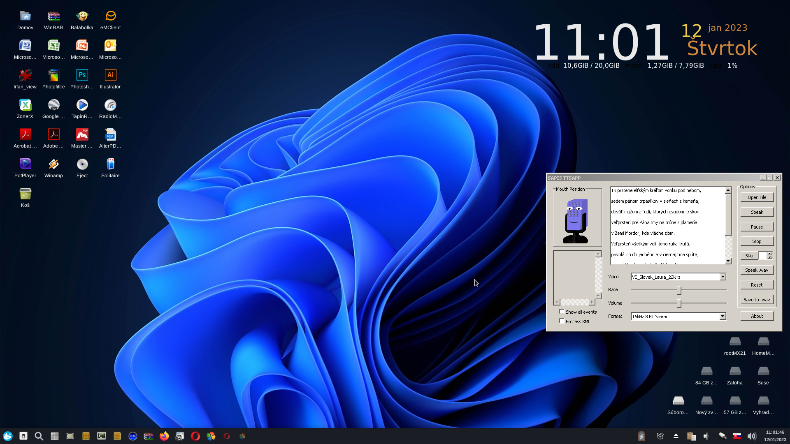Viewport: 790px width, 444px height.
Task: Open the volume icon in system tray
Action: point(752,436)
